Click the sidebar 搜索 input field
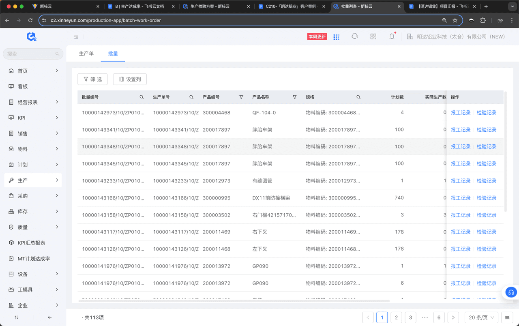The width and height of the screenshot is (519, 326). click(x=33, y=54)
